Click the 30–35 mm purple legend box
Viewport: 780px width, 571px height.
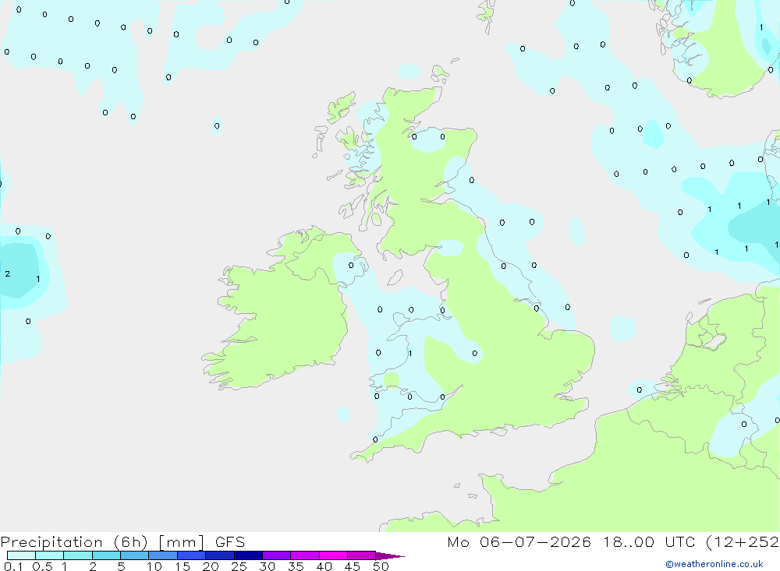pos(277,555)
